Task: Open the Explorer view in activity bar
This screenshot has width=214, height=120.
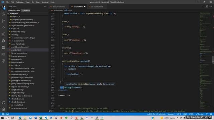Action: point(3,8)
